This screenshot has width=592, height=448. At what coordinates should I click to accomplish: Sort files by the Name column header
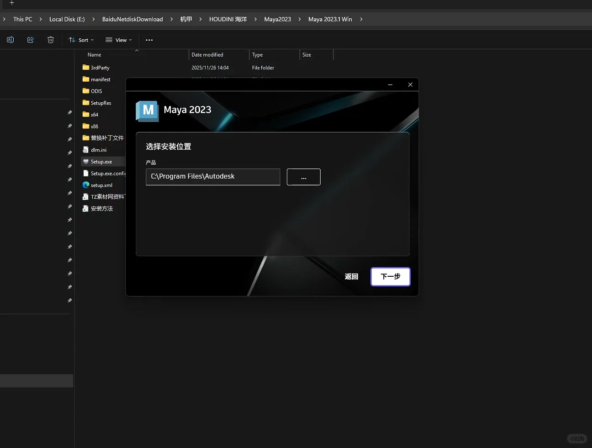(x=95, y=55)
